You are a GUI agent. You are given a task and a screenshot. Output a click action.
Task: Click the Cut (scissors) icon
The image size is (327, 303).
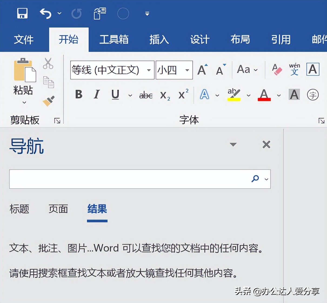coord(48,63)
